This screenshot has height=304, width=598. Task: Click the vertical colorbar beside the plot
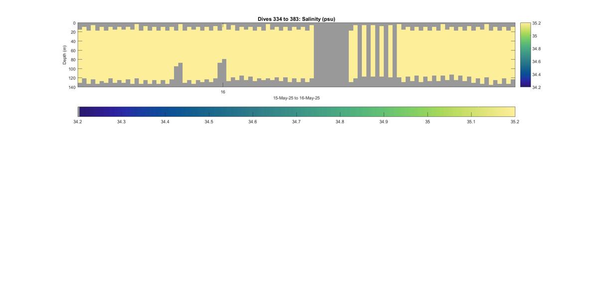tap(525, 55)
